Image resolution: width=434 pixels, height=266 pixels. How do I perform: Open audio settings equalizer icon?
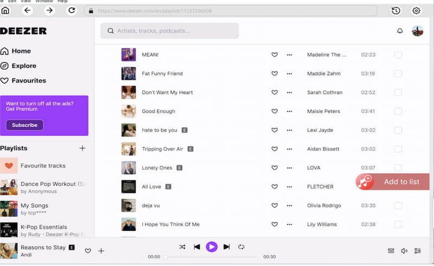click(417, 251)
